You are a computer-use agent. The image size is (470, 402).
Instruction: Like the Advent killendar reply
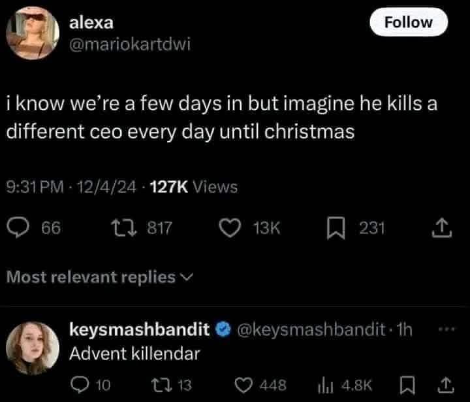(243, 385)
